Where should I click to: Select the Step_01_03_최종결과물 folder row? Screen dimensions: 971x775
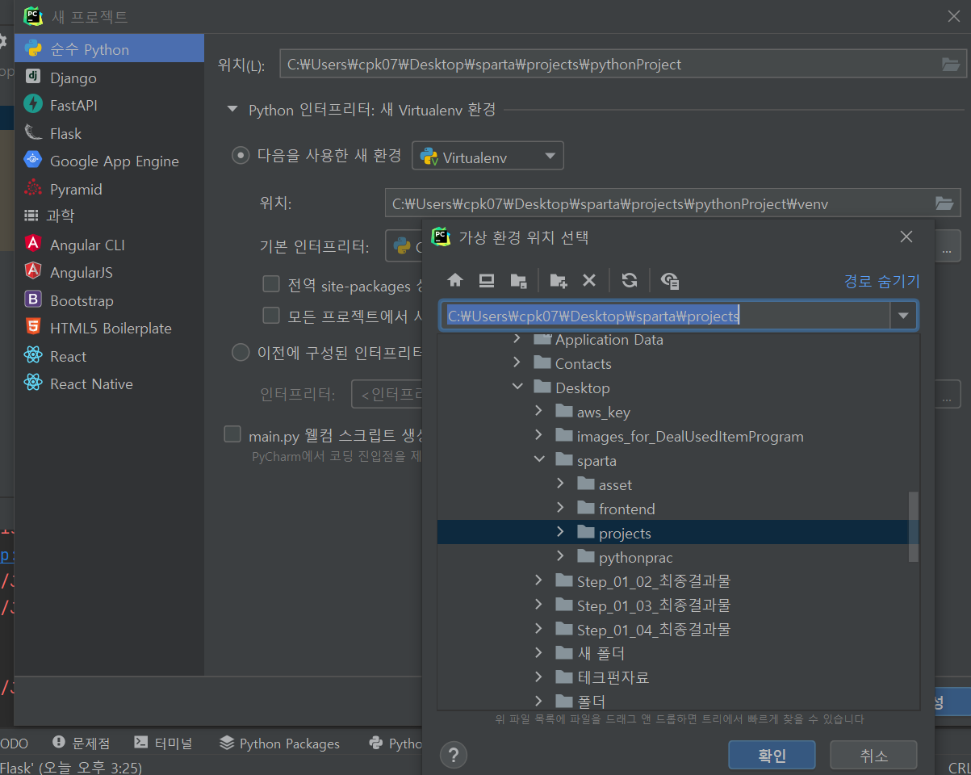(x=672, y=605)
